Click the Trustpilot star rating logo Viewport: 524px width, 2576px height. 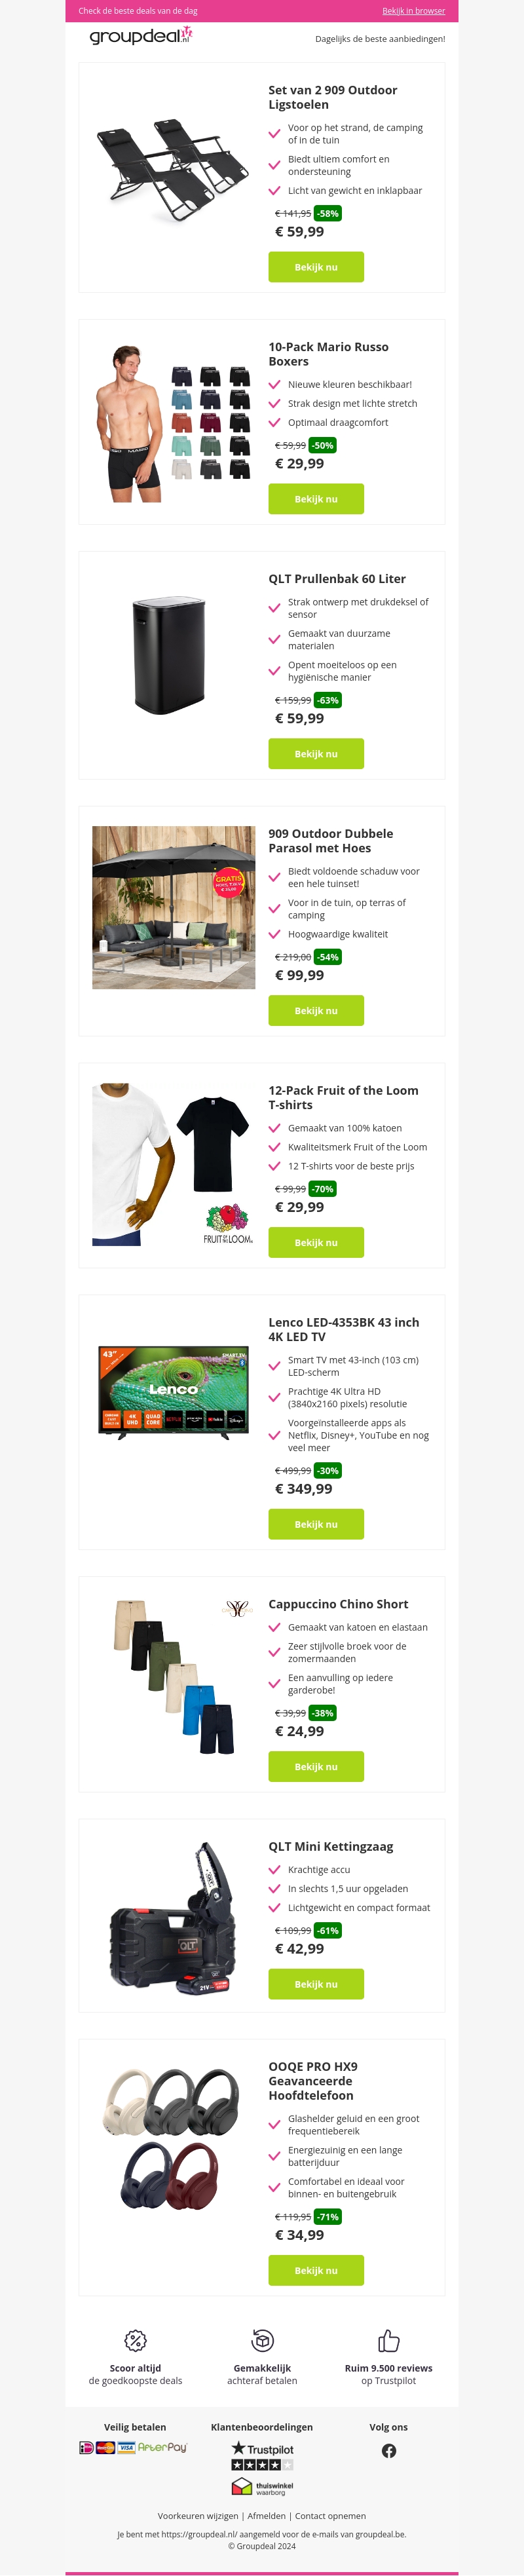262,2455
